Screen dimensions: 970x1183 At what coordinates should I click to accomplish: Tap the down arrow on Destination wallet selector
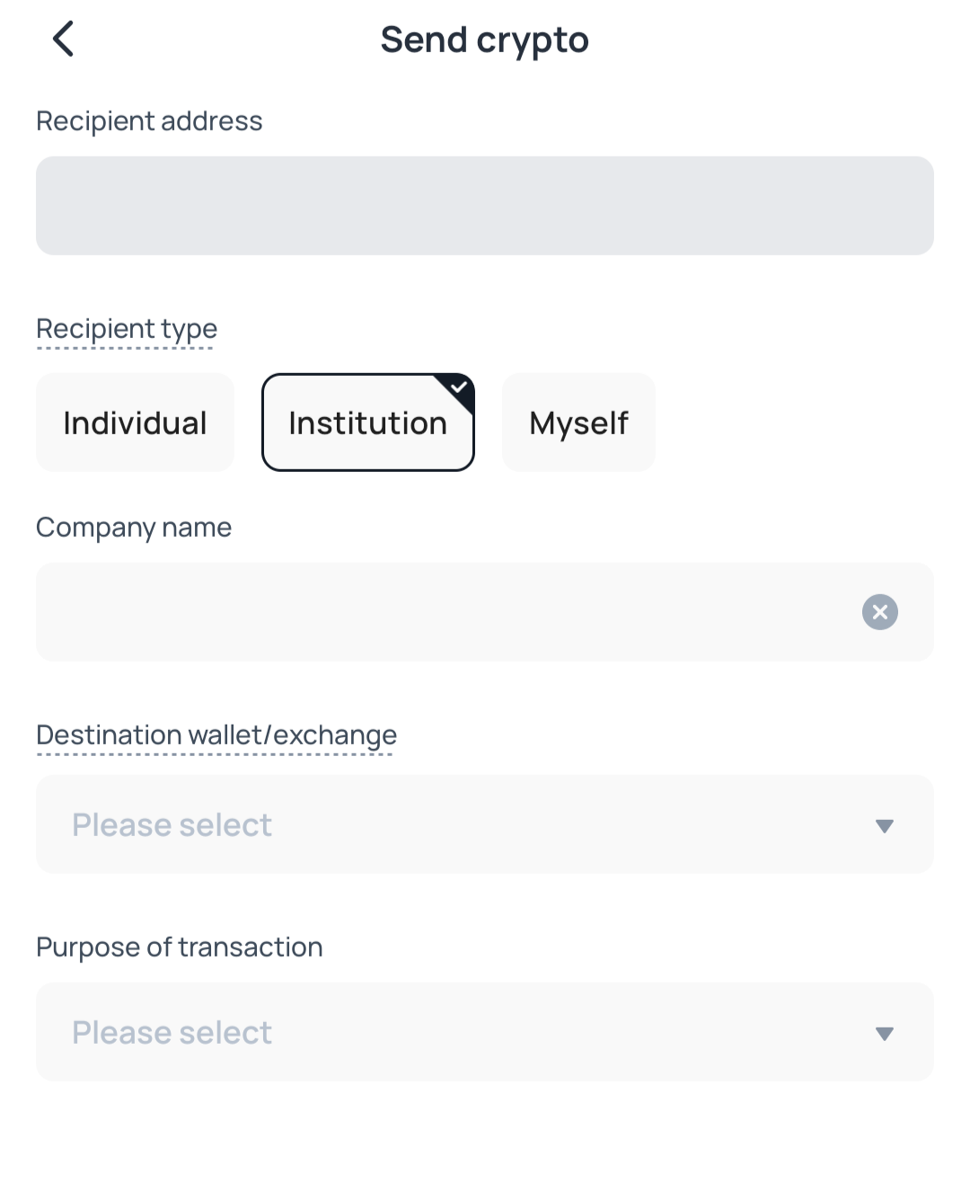tap(885, 824)
